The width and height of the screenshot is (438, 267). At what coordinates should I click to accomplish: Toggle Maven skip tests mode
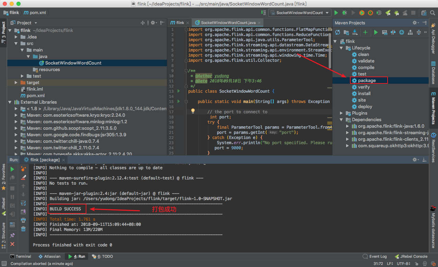click(x=401, y=32)
